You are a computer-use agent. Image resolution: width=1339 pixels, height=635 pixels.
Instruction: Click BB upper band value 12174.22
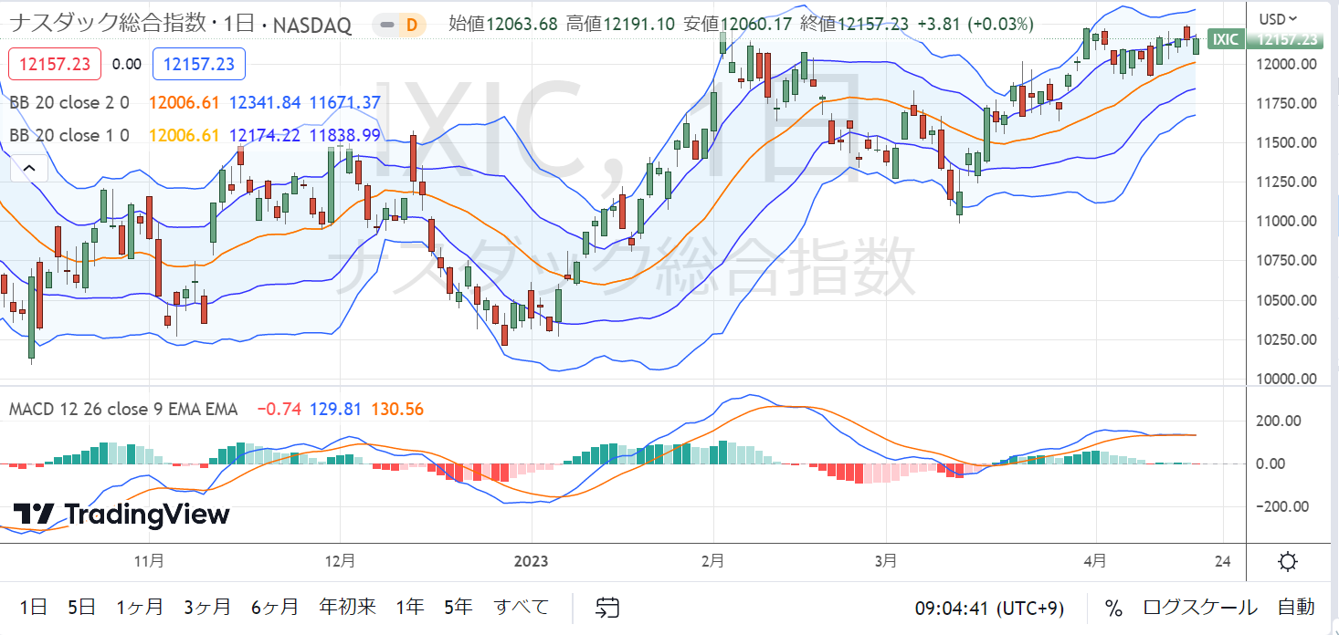pos(265,135)
